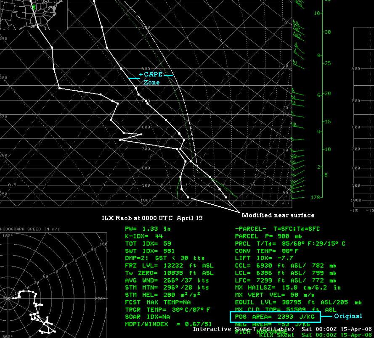Select the '260' potential temperature label

pos(4,156)
